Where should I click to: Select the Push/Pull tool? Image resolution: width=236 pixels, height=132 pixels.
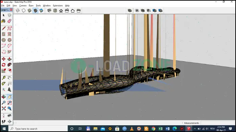[9, 59]
